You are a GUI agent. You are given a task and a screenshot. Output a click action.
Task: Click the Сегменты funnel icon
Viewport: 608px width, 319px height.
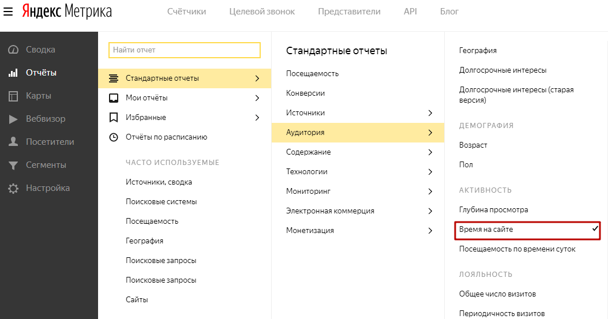pyautogui.click(x=13, y=165)
